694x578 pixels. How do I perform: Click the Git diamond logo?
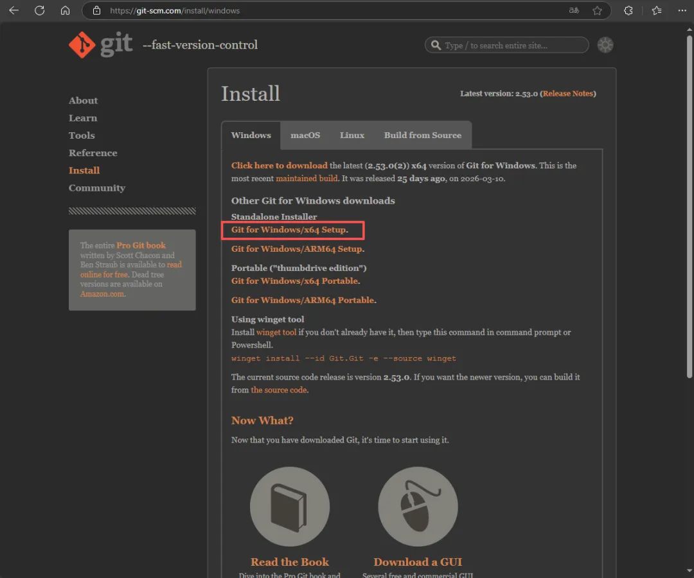click(82, 45)
